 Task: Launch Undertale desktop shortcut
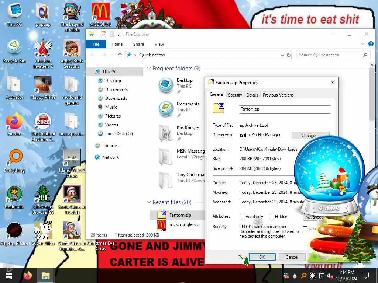[14, 198]
